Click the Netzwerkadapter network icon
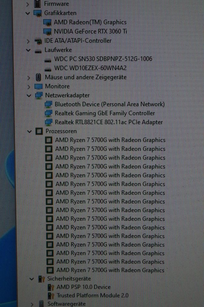204x307 pixels. 39,96
